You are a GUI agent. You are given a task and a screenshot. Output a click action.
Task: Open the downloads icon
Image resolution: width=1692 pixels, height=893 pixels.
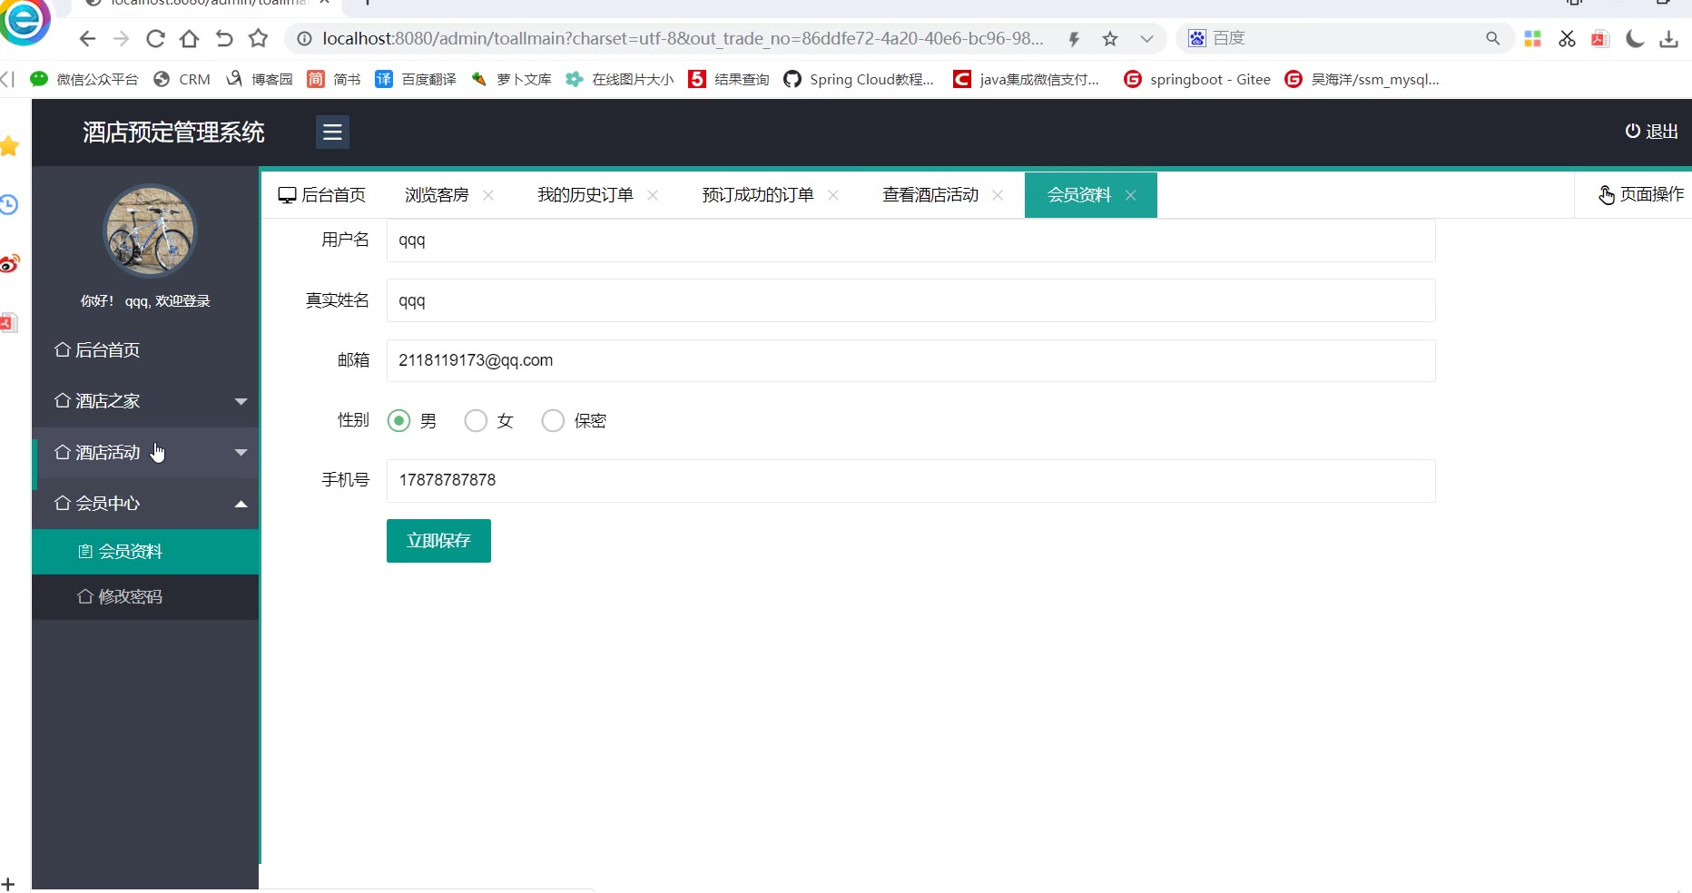point(1668,39)
